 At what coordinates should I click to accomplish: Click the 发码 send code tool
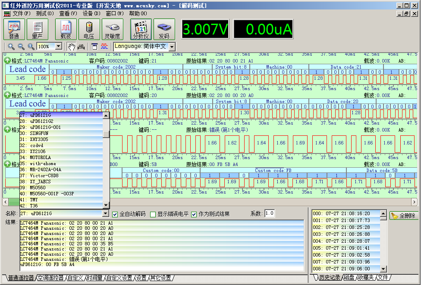point(164,29)
